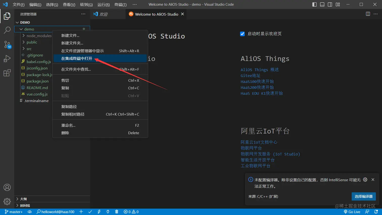The image size is (382, 215).
Task: Open the 编辑(E) menu
Action: (35, 5)
